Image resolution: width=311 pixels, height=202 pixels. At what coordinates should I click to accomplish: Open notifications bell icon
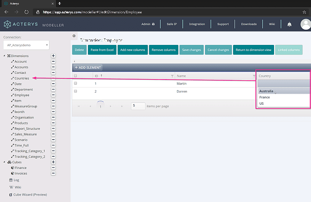point(289,24)
